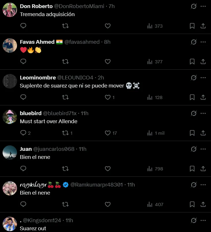The image size is (211, 232).
Task: Reply to Don Roberto's tweet
Action: pos(23,26)
